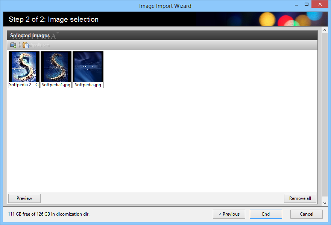This screenshot has width=331, height=225.
Task: Select the Softpedia1.jpg thumbnail
Action: click(x=56, y=70)
